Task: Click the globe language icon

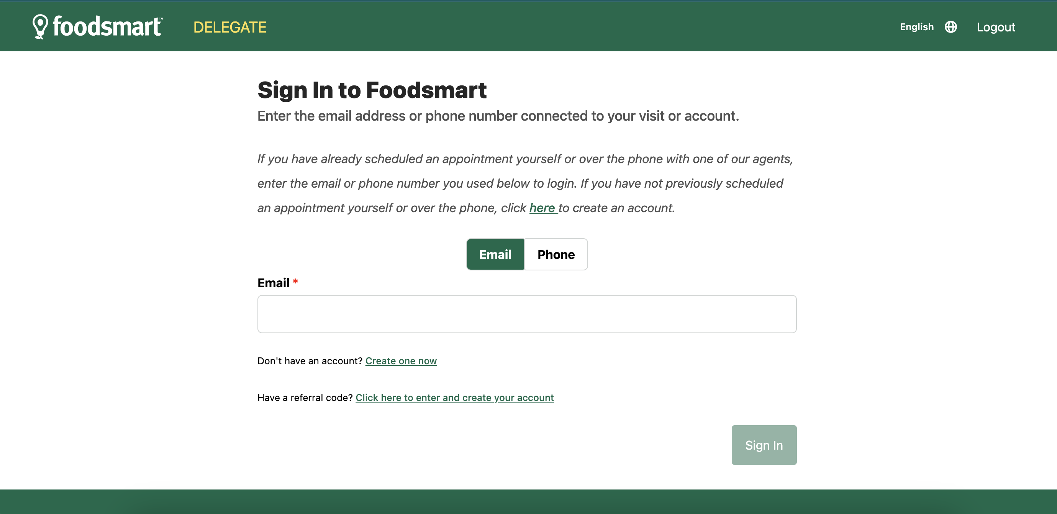Action: coord(950,27)
